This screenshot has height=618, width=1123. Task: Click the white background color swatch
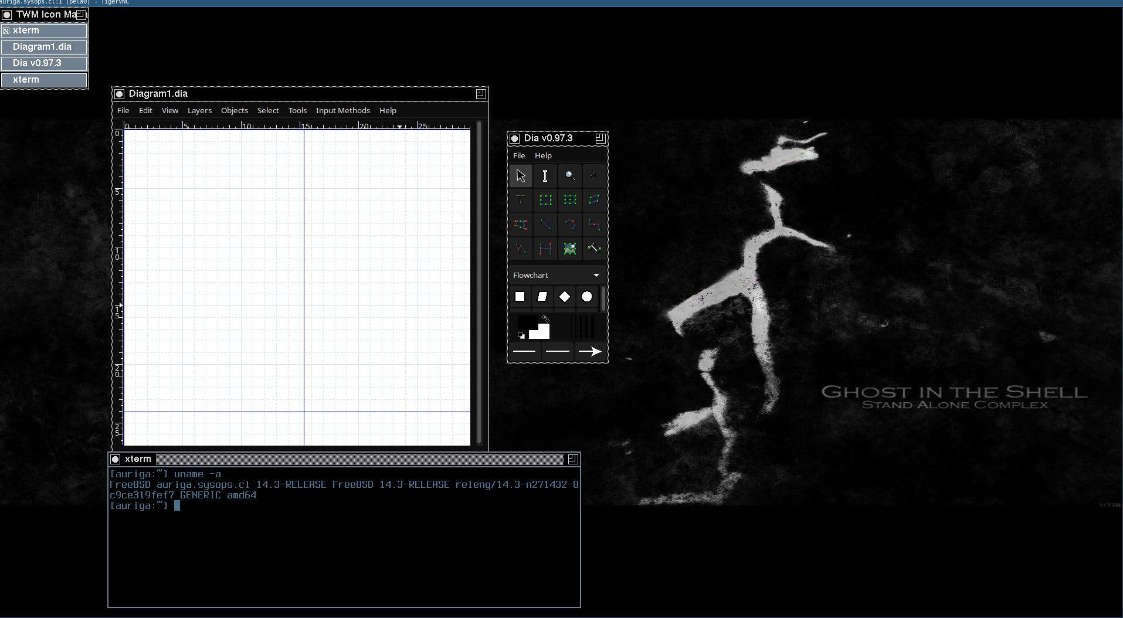542,333
